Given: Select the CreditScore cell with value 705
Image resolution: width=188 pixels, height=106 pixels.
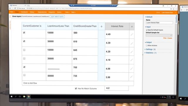Looking at the screenshot, I should (x=85, y=68).
